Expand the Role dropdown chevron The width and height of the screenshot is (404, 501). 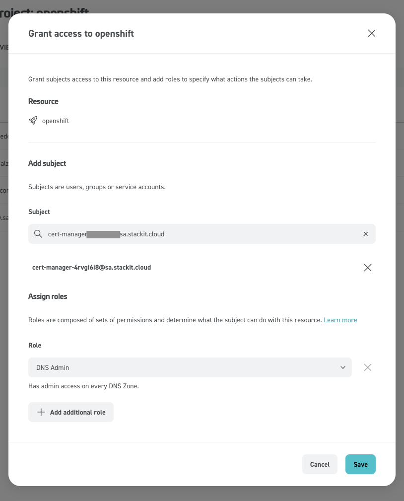click(342, 367)
